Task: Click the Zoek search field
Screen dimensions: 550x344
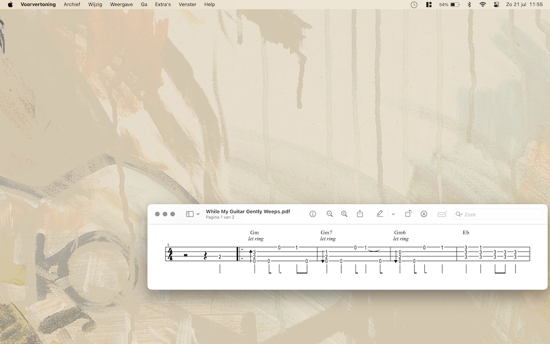Action: point(498,214)
